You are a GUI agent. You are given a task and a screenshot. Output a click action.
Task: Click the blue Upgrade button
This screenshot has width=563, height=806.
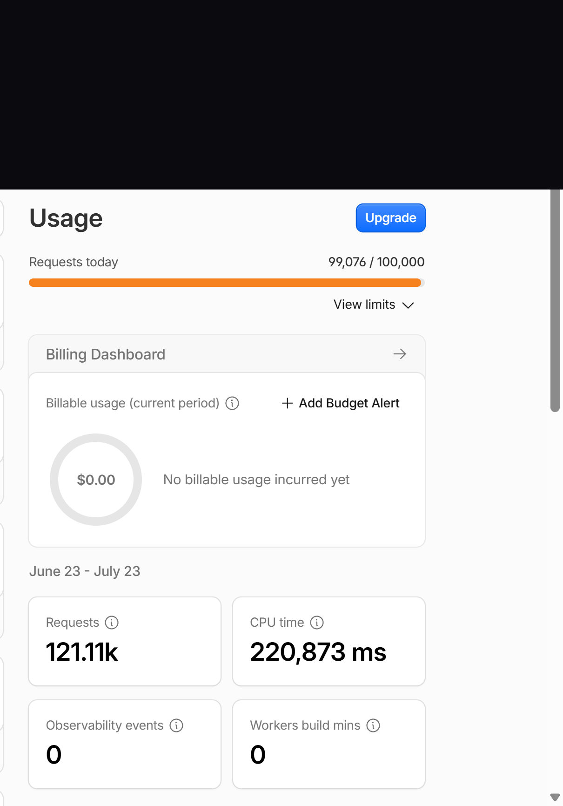(x=390, y=218)
